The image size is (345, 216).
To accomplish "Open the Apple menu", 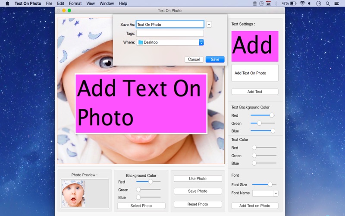I will coord(7,3).
